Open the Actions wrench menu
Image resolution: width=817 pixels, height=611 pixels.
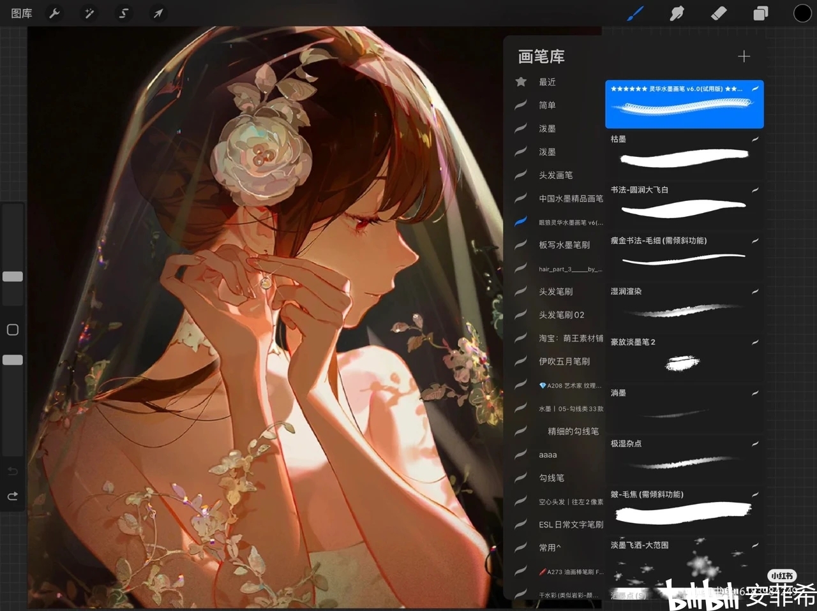(55, 13)
